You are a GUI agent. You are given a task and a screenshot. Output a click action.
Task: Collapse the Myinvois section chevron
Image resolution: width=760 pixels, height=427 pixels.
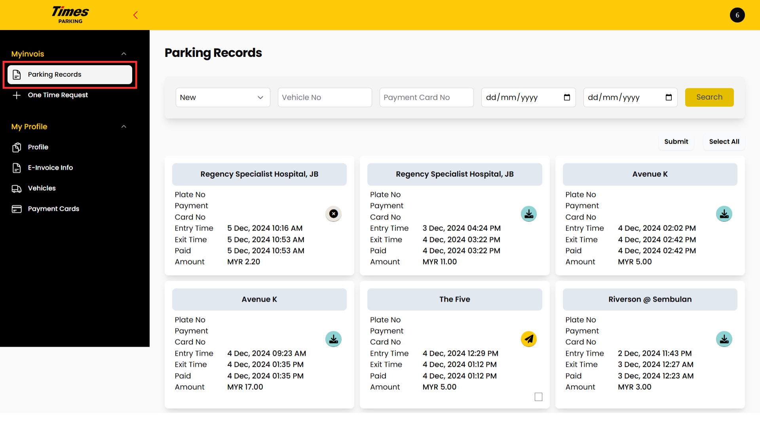pos(124,54)
